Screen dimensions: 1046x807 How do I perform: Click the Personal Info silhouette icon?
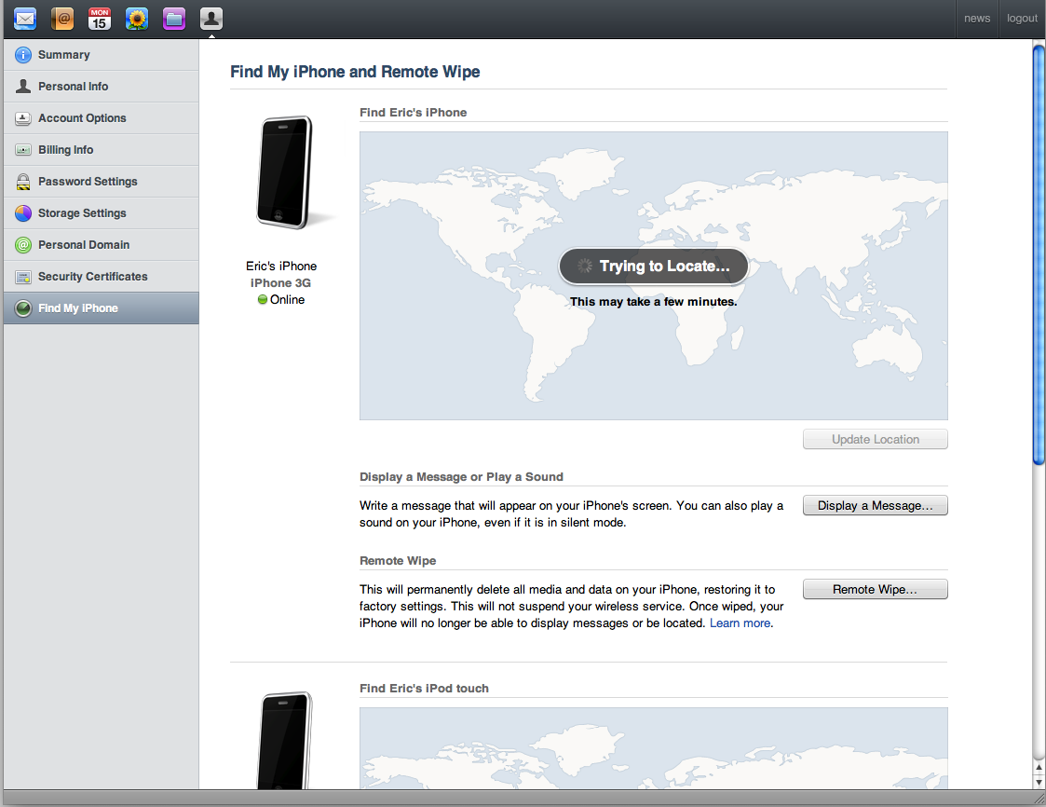pos(22,86)
